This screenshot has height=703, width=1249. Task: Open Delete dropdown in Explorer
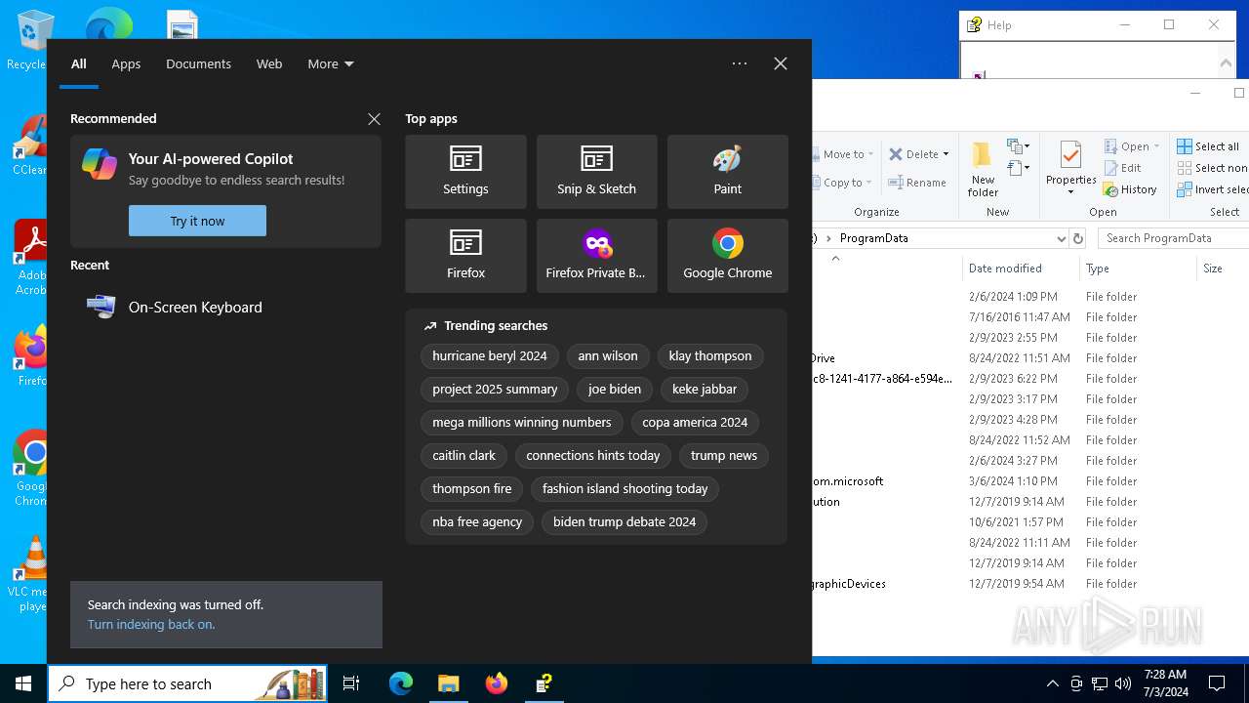click(946, 154)
